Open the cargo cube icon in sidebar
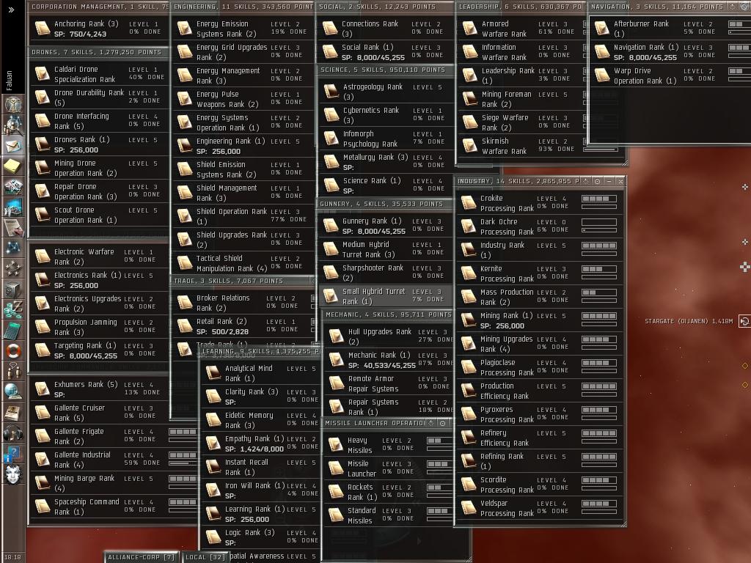This screenshot has height=563, width=751. coord(13,289)
